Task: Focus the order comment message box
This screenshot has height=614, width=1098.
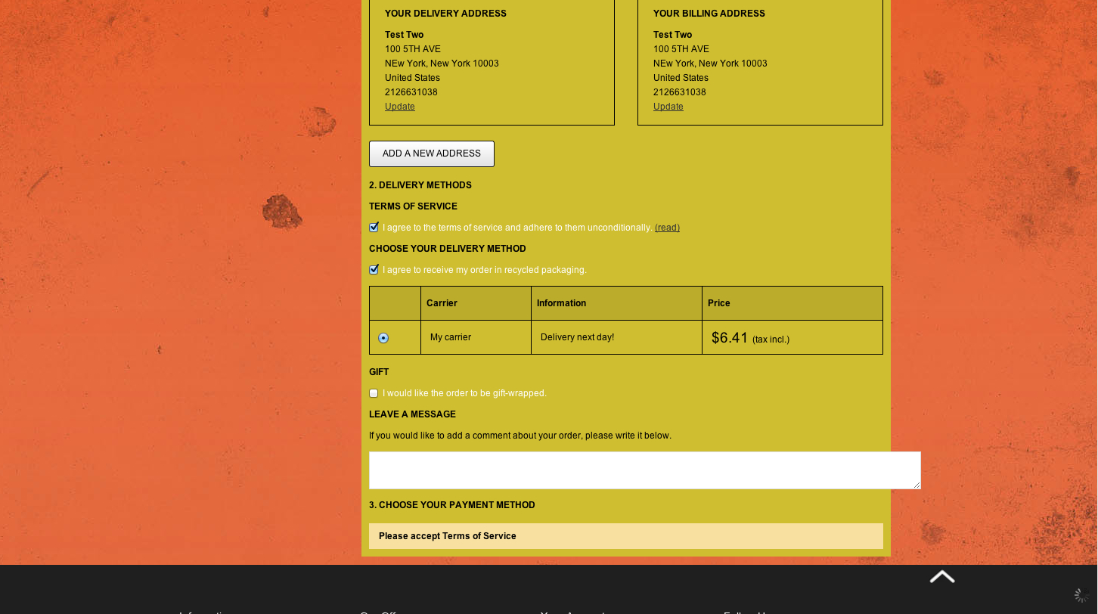Action: point(645,470)
